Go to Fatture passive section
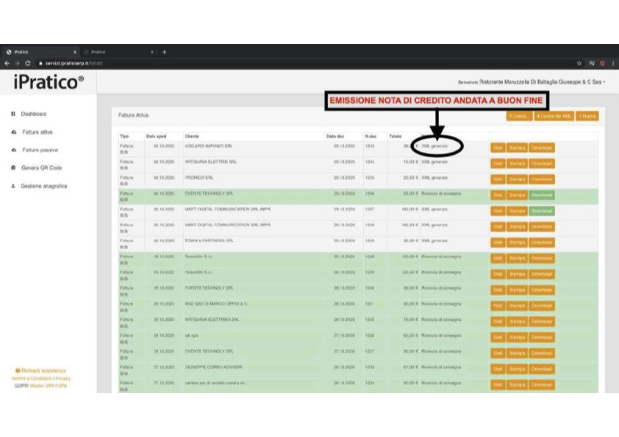Image resolution: width=619 pixels, height=437 pixels. click(x=40, y=150)
